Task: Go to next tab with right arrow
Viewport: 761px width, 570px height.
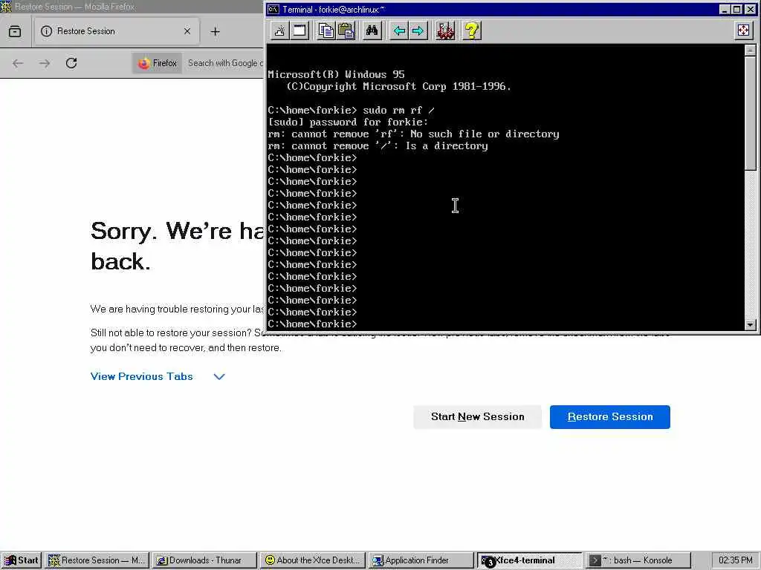Action: tap(418, 31)
